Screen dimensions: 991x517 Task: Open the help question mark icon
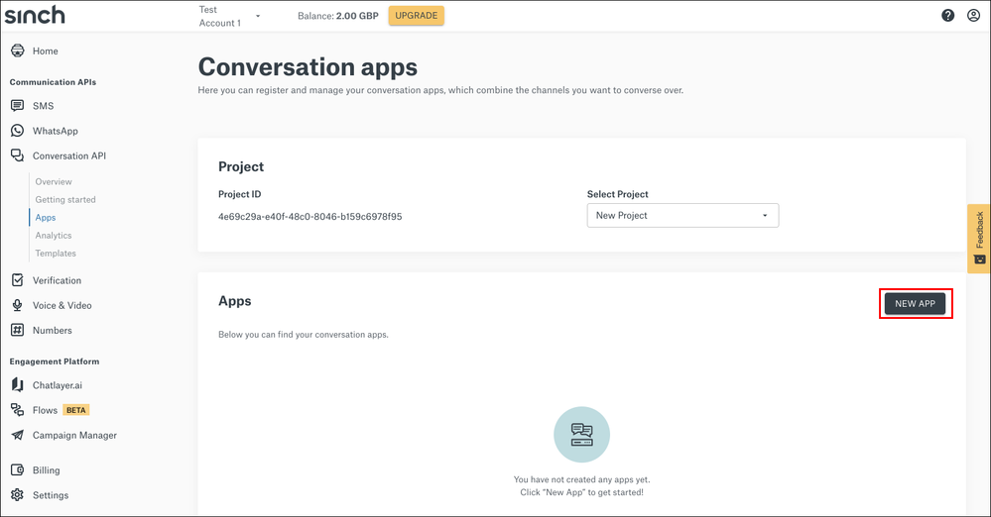tap(947, 15)
